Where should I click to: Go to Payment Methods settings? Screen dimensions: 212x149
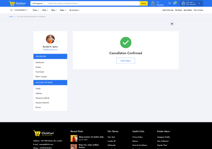42,103
